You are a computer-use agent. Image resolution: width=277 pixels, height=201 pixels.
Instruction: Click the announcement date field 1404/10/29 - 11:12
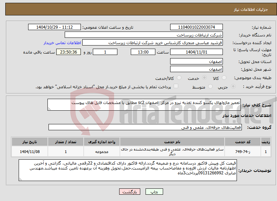[54, 27]
